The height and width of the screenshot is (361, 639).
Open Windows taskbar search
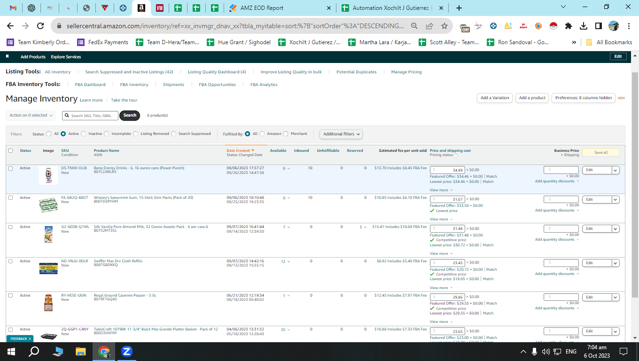[x=34, y=351]
